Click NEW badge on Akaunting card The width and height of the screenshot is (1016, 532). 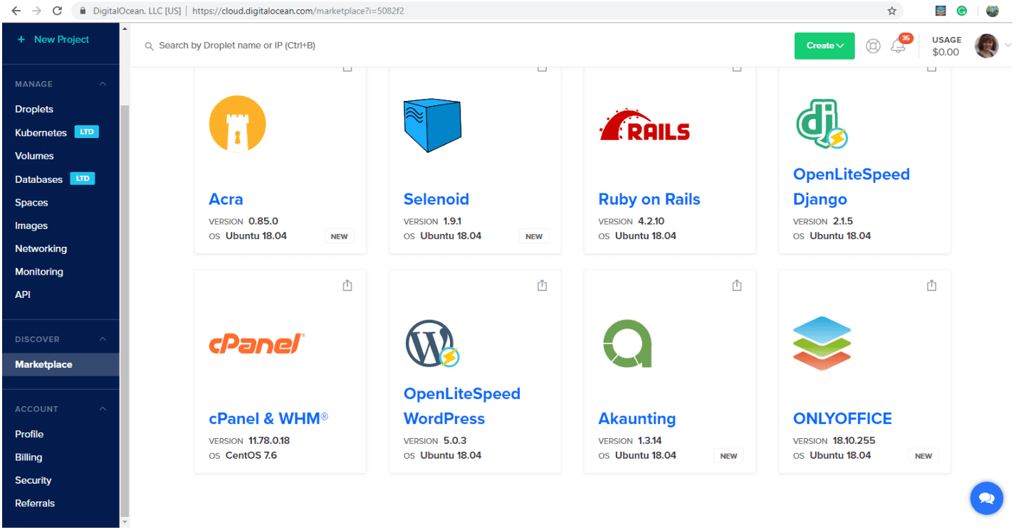(729, 456)
